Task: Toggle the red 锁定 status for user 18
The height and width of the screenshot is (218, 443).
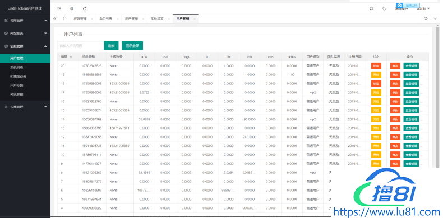Action: tap(376, 84)
